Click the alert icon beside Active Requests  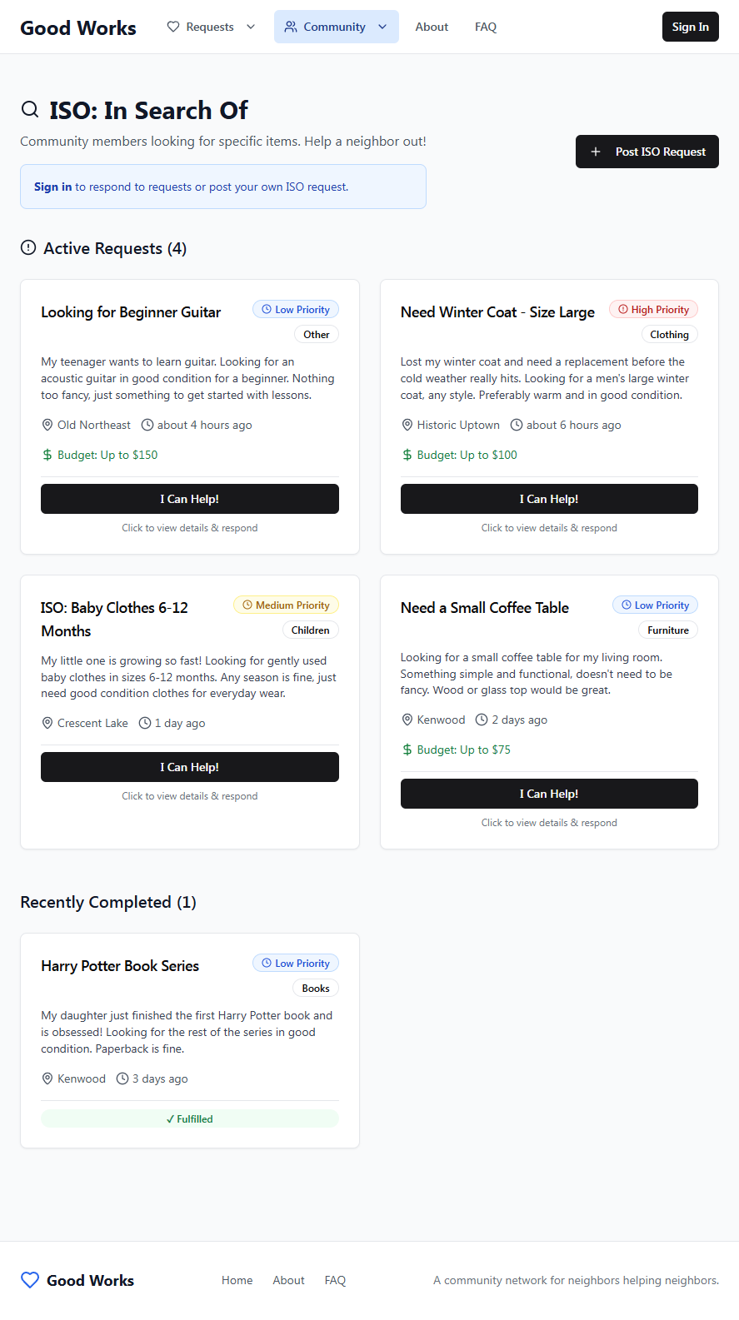click(x=28, y=248)
